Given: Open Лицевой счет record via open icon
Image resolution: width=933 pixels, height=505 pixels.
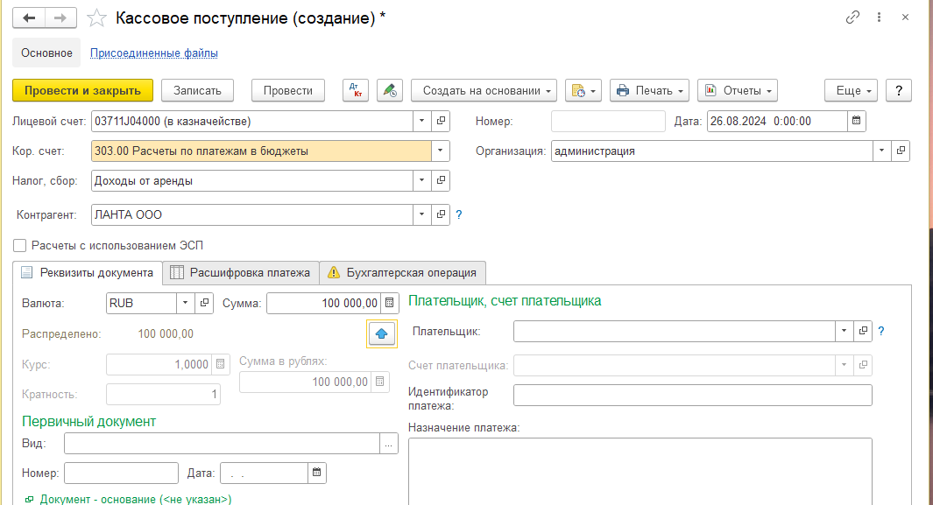Looking at the screenshot, I should click(x=441, y=121).
